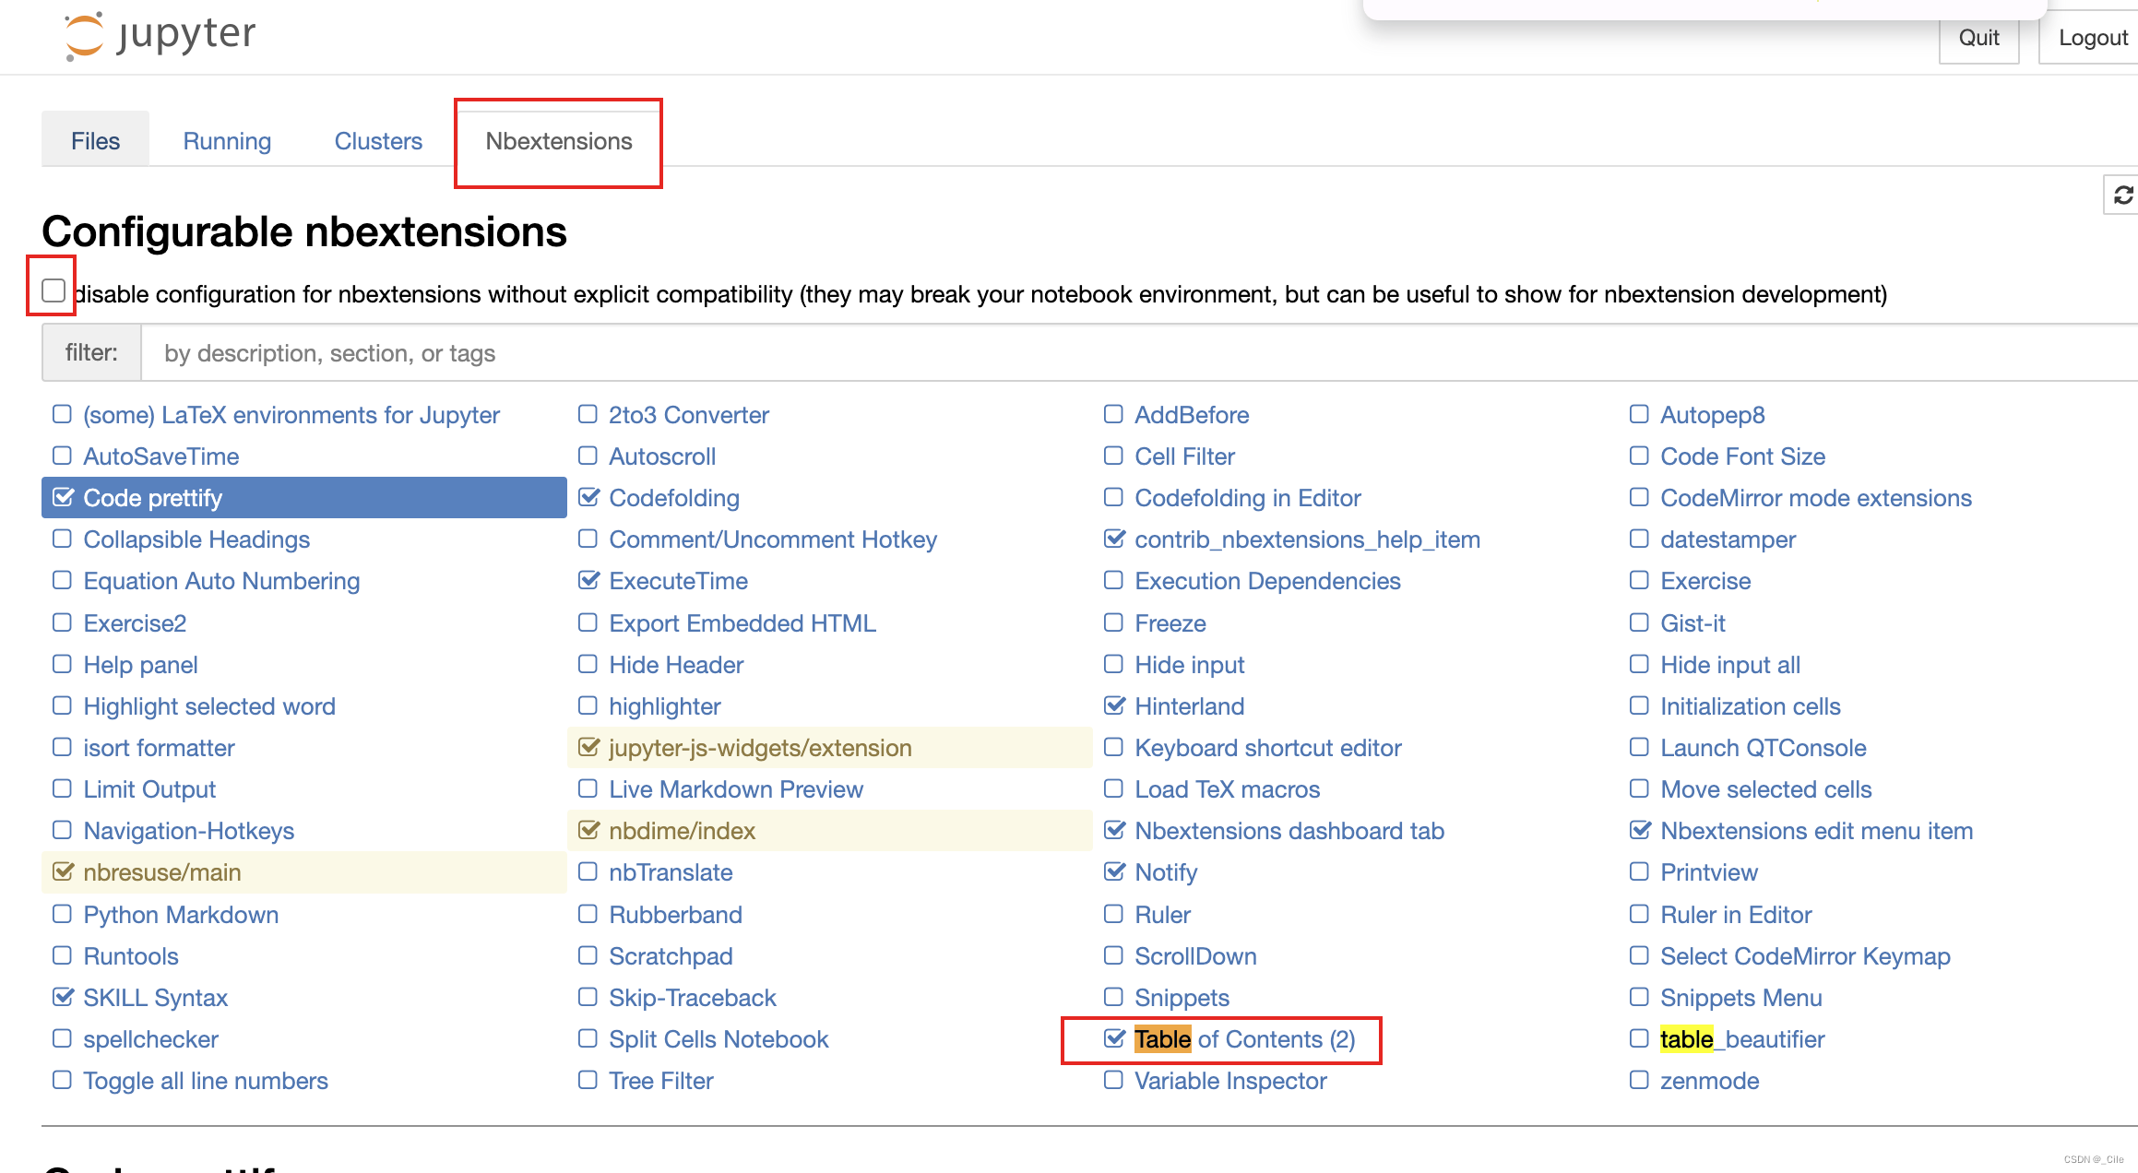
Task: Switch to the Files tab
Action: point(95,140)
